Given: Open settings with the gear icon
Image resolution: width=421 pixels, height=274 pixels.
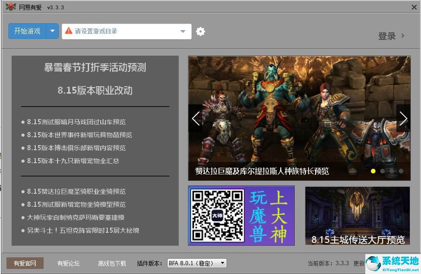Looking at the screenshot, I should point(201,32).
